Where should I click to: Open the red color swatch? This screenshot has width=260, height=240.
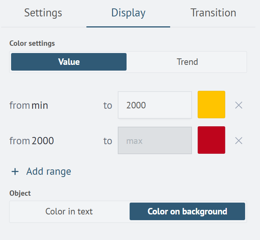click(211, 140)
